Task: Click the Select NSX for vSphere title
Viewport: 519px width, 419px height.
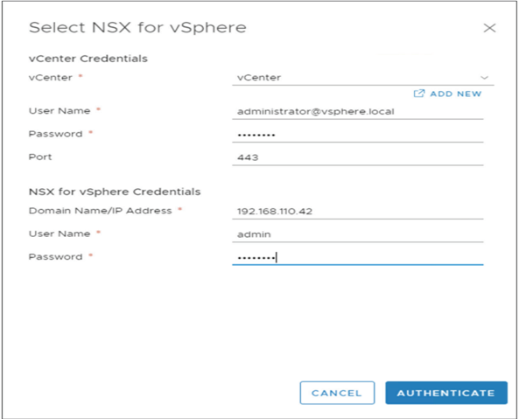Action: [x=137, y=28]
